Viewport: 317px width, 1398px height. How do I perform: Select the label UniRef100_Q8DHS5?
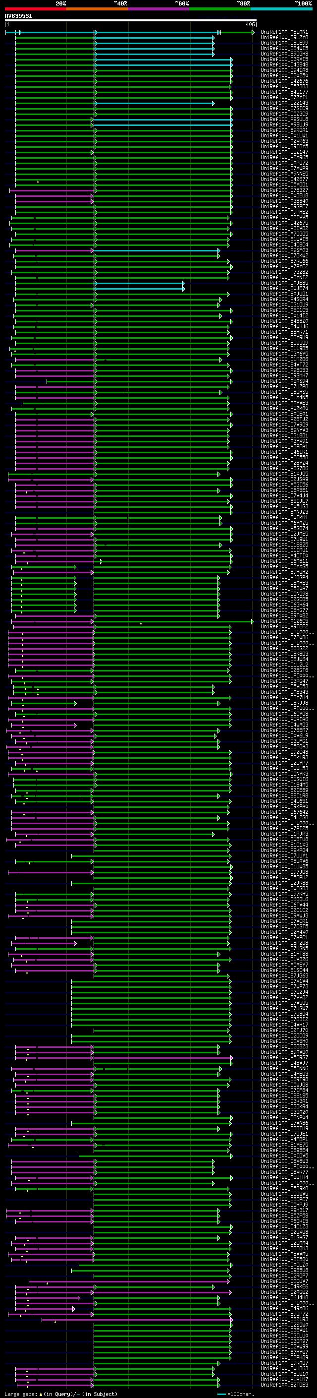pyautogui.click(x=284, y=392)
